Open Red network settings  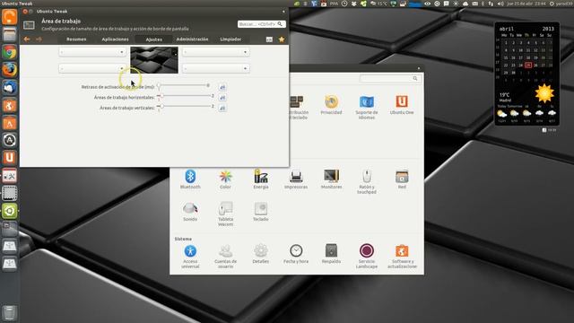[402, 177]
